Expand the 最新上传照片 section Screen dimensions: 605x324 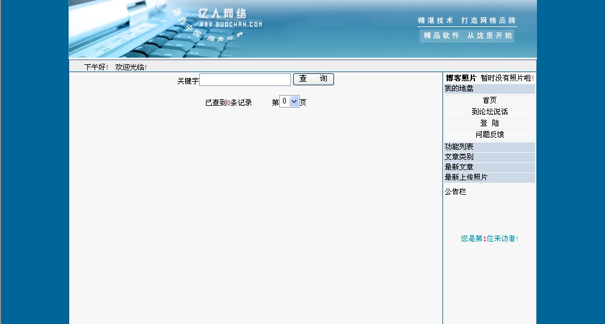point(467,177)
